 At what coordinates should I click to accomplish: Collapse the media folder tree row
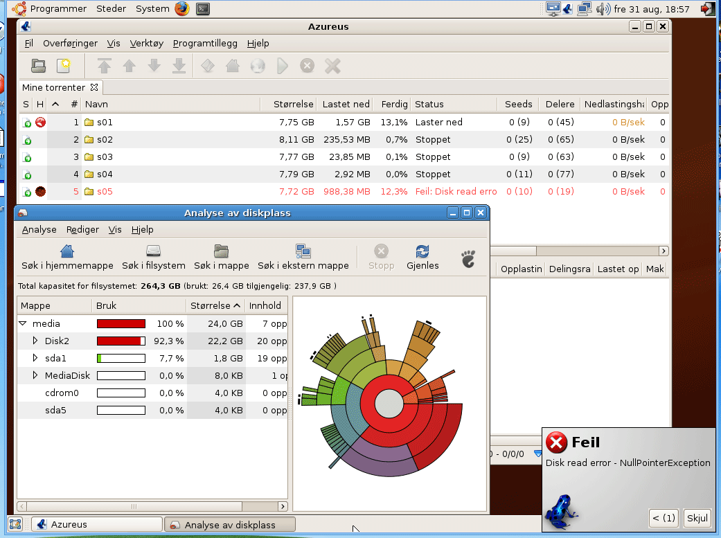tap(23, 323)
